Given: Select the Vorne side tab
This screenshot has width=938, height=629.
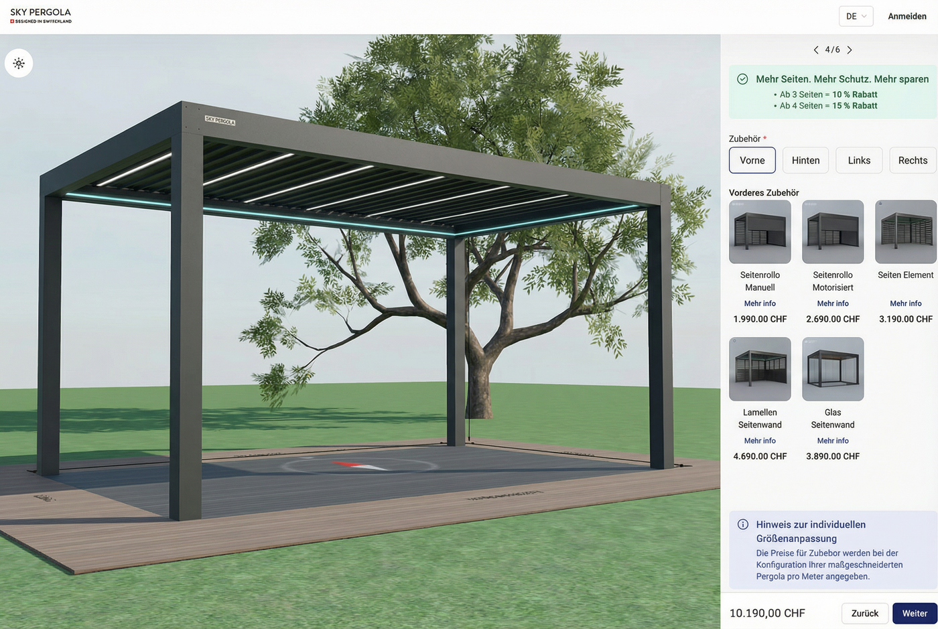Looking at the screenshot, I should (752, 161).
